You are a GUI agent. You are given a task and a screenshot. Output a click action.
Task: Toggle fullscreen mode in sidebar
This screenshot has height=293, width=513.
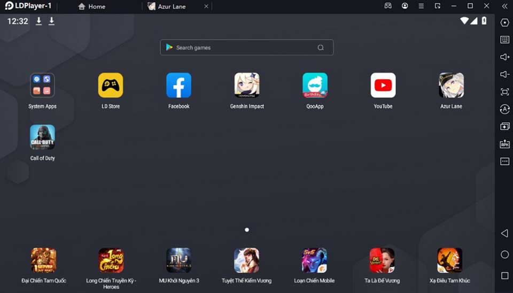pos(505,92)
